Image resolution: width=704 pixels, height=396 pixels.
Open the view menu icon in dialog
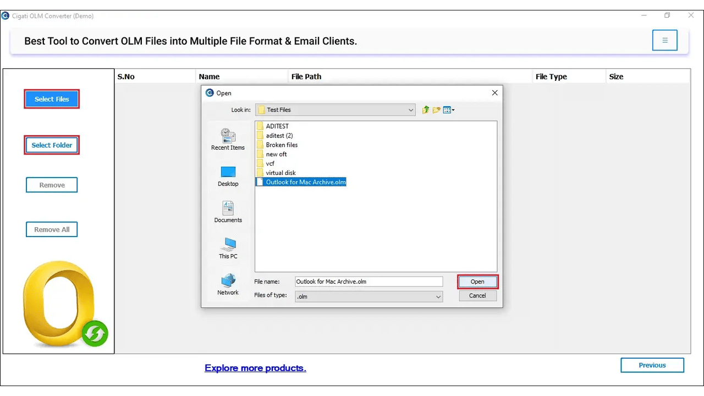click(449, 110)
